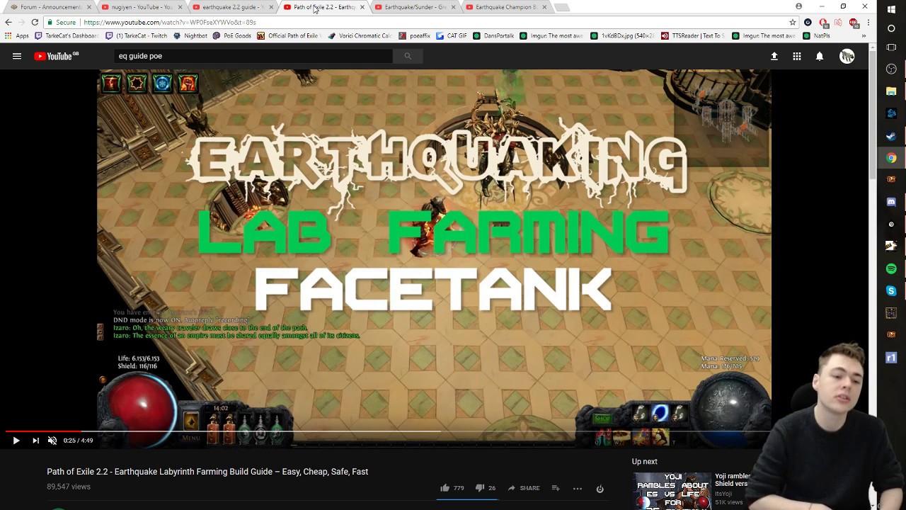Click the power icon beside more actions
Screen dimensions: 906x510
click(x=600, y=488)
